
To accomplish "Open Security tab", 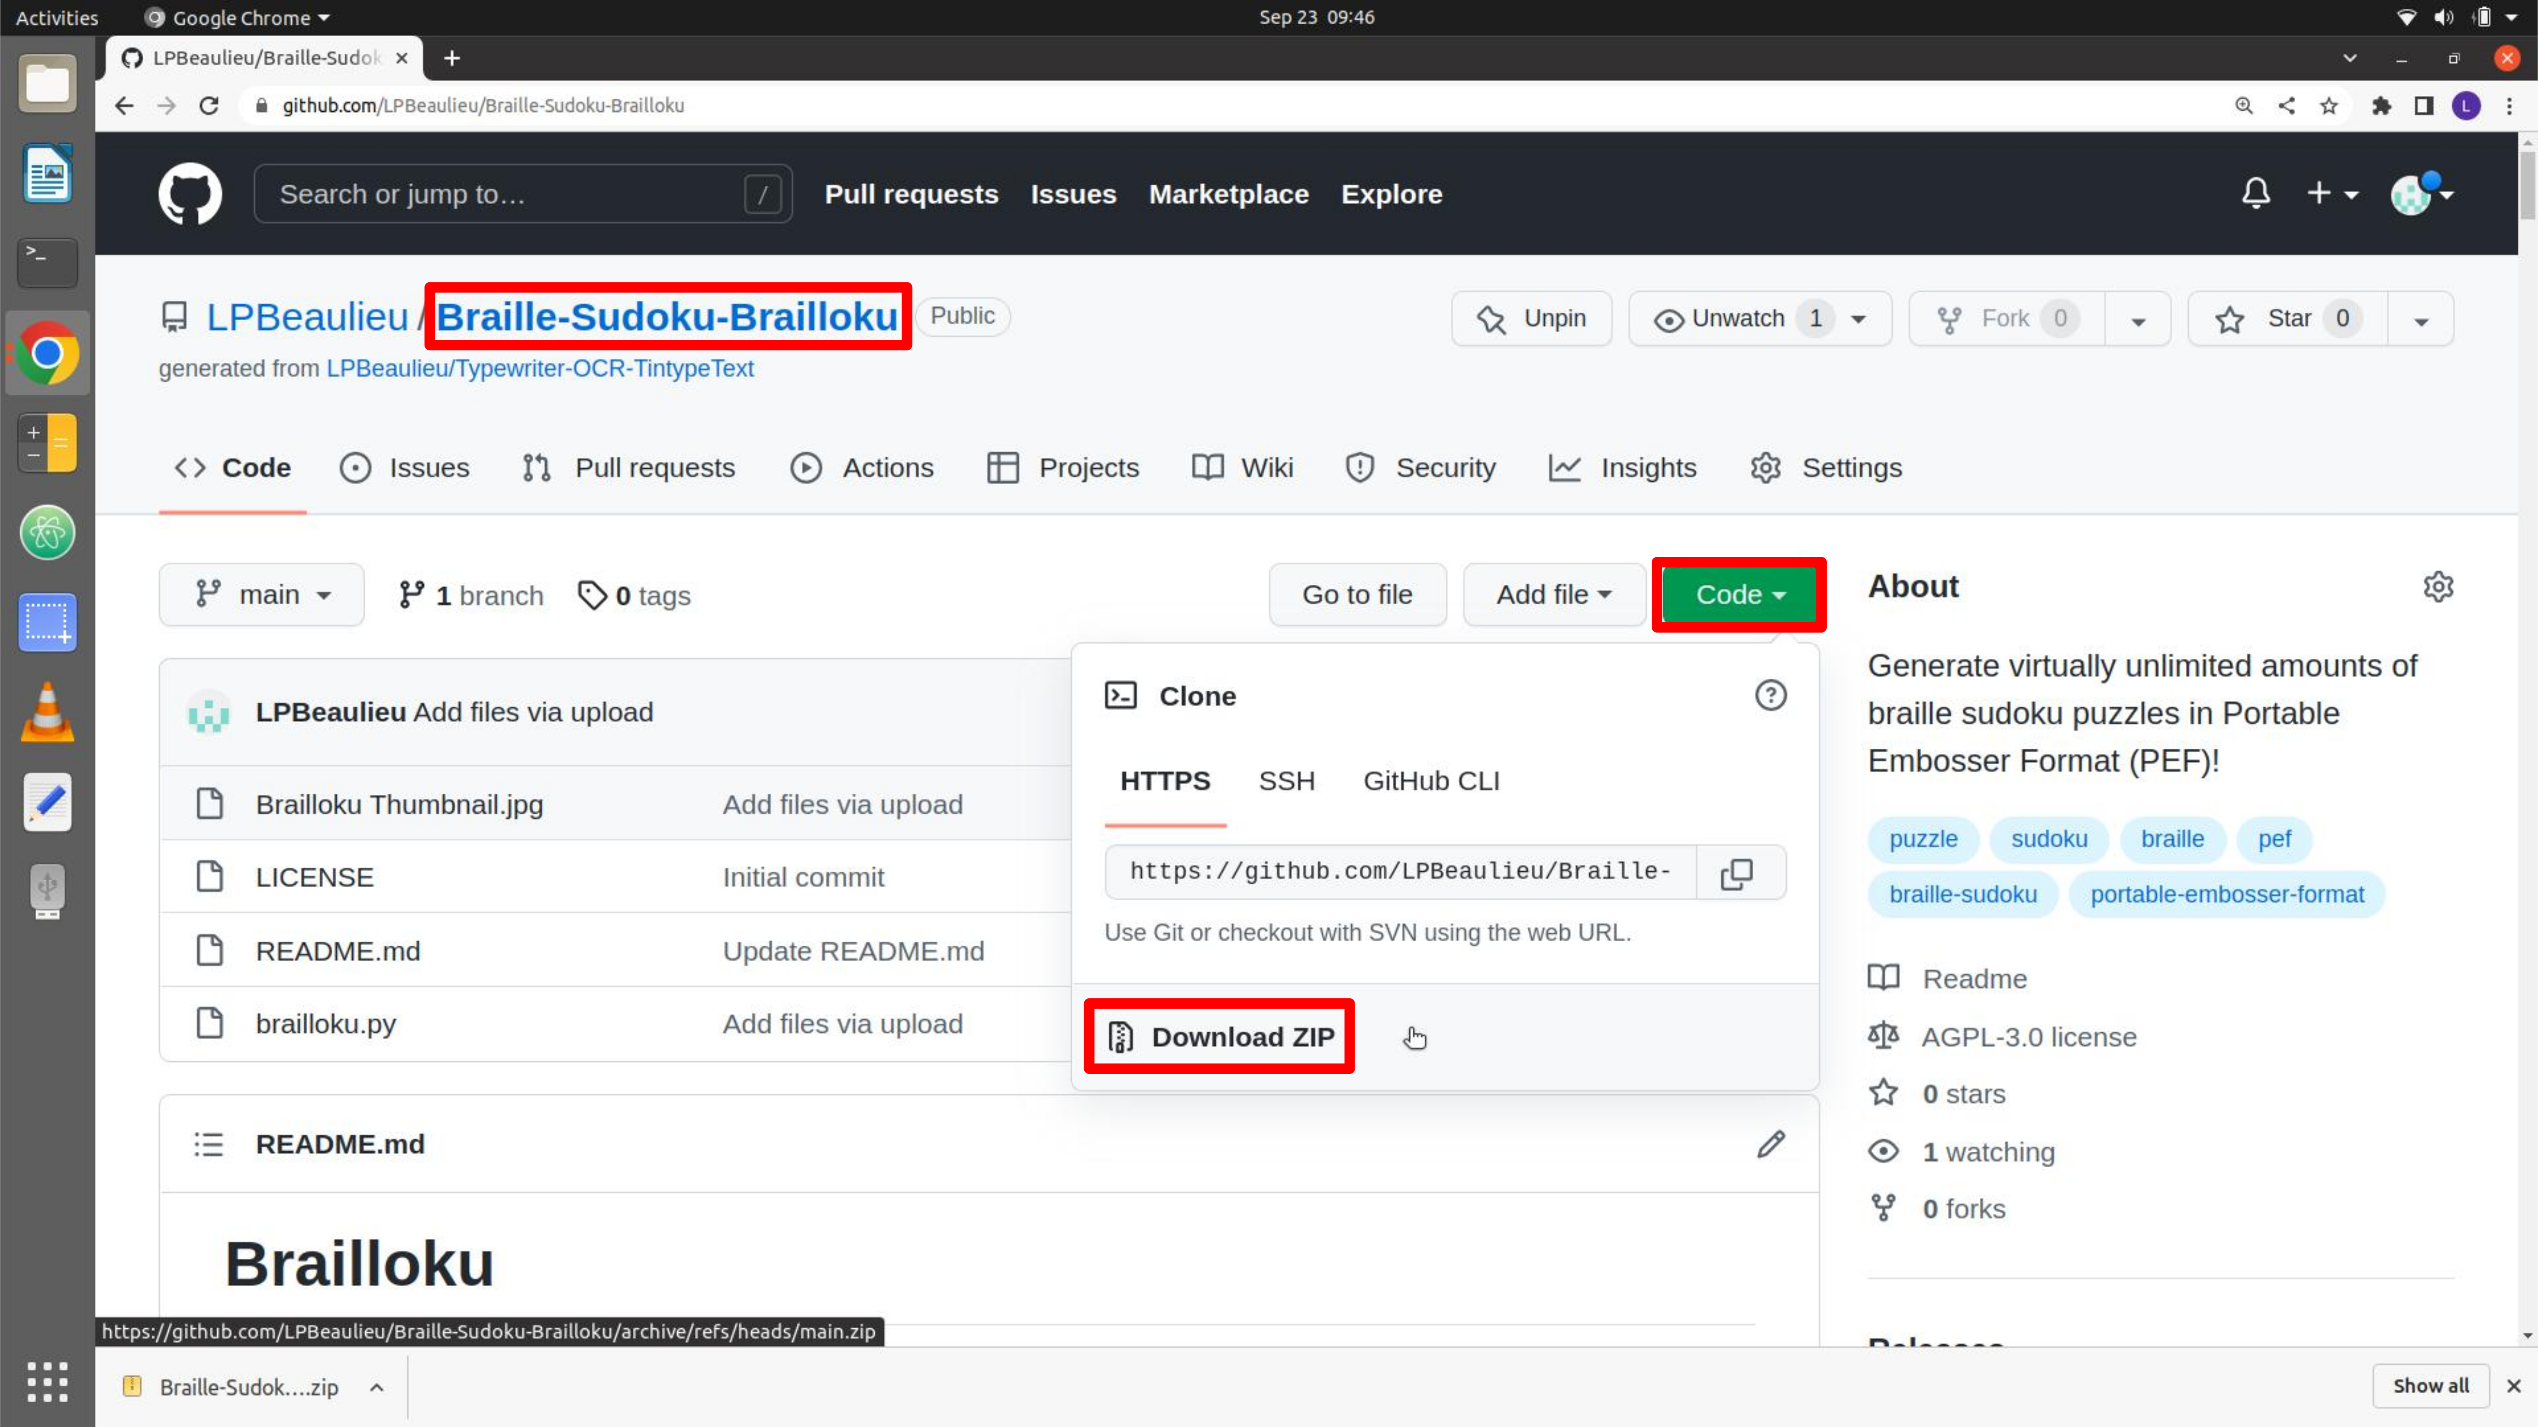I will coord(1421,468).
